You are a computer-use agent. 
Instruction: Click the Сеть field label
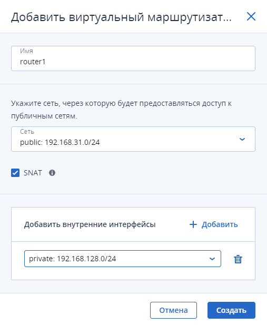click(27, 132)
